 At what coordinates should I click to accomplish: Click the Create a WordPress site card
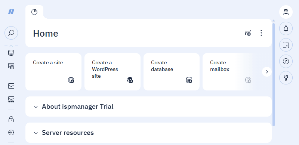pos(112,72)
